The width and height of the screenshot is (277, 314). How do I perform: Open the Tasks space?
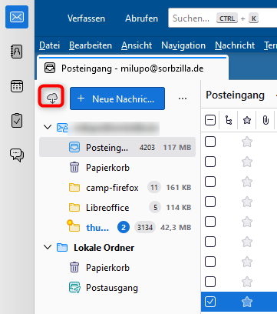[x=17, y=121]
